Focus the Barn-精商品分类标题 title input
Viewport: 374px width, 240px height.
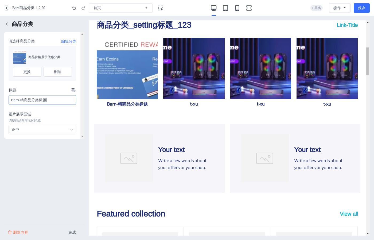(42, 100)
